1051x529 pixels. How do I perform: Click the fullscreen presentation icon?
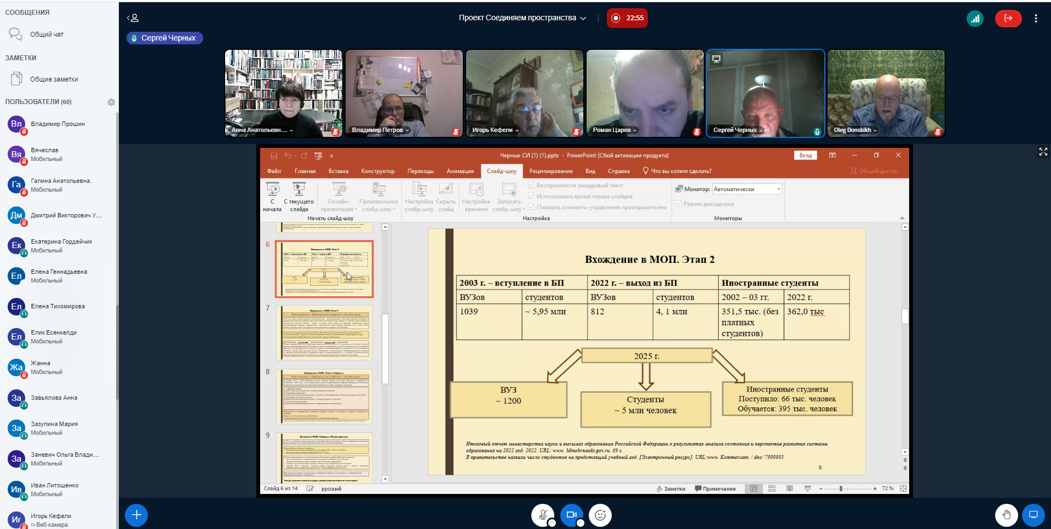pyautogui.click(x=1043, y=152)
